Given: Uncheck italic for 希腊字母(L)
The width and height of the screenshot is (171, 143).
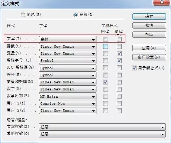Looking at the screenshot, I should pyautogui.click(x=119, y=61).
